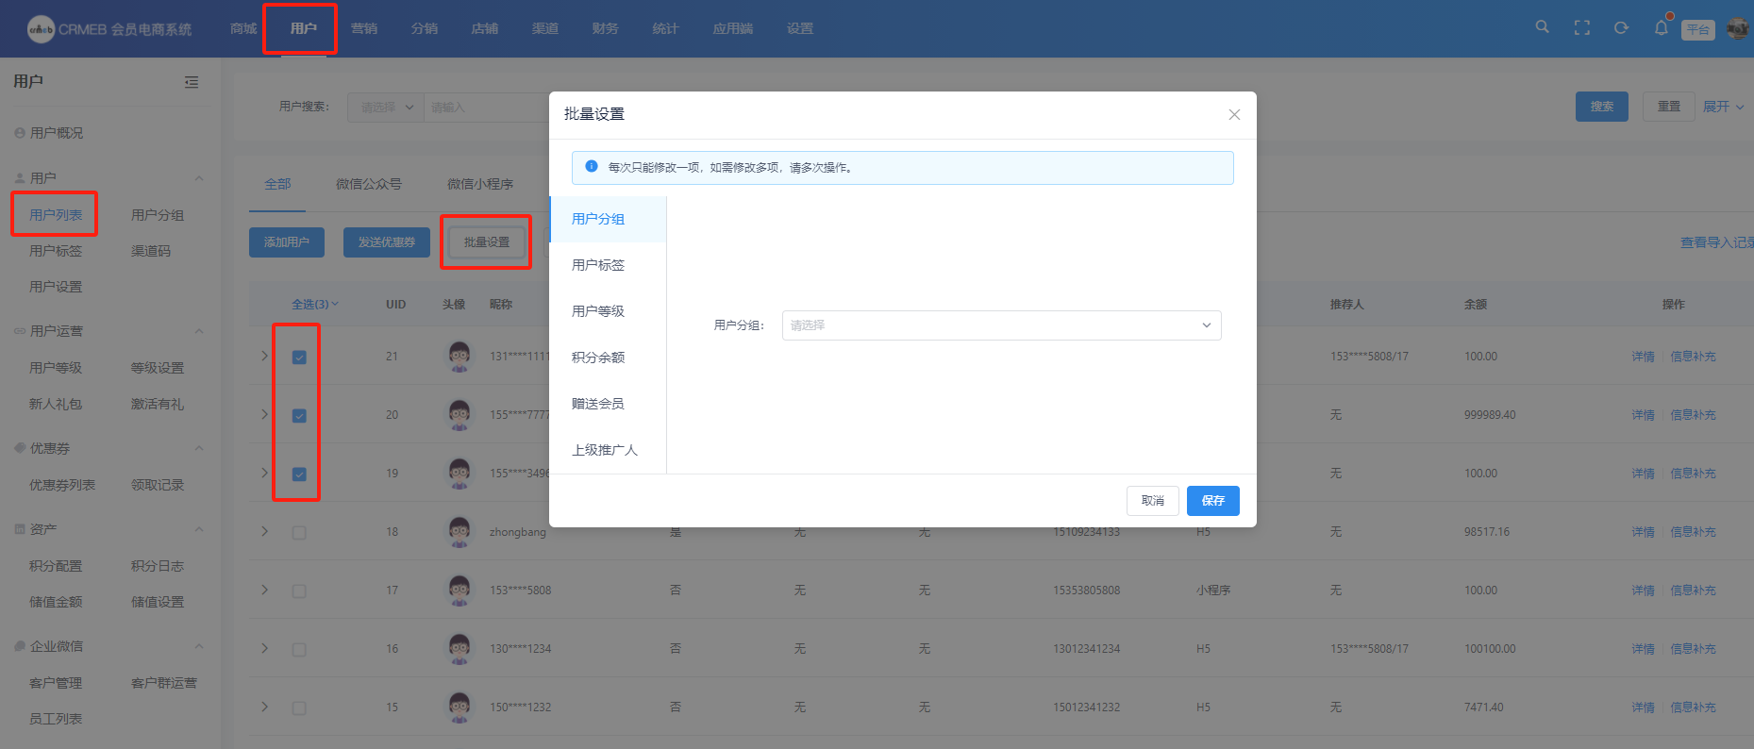Close the 批量设置 dialog
This screenshot has width=1754, height=749.
1234,115
